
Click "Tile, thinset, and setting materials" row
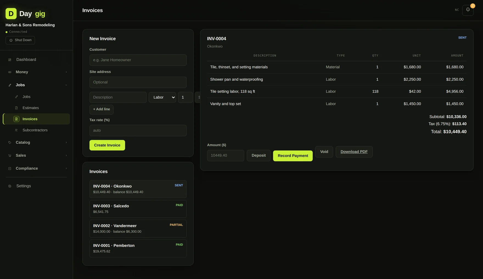(x=337, y=67)
